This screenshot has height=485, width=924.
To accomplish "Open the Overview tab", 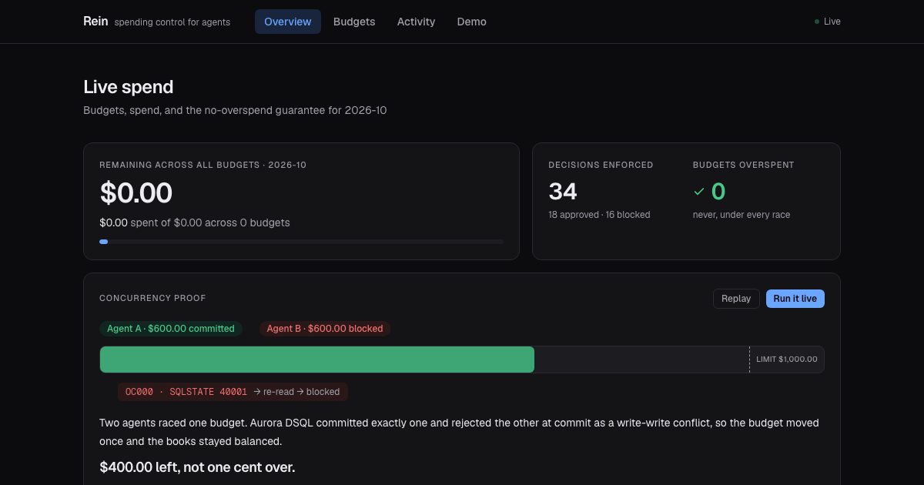I will click(288, 22).
